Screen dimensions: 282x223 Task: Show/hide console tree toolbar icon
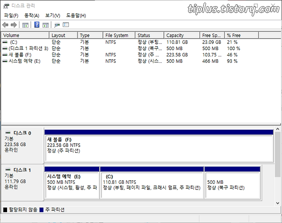tap(25, 25)
